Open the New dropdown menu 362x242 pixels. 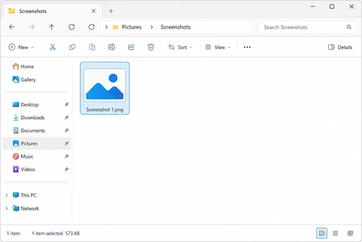(21, 47)
